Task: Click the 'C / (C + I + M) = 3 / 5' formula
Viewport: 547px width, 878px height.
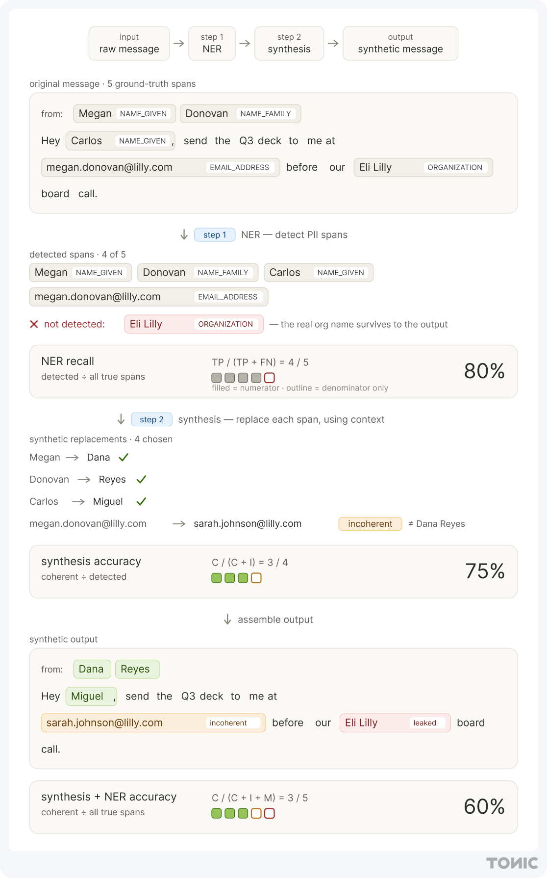Action: [x=260, y=798]
